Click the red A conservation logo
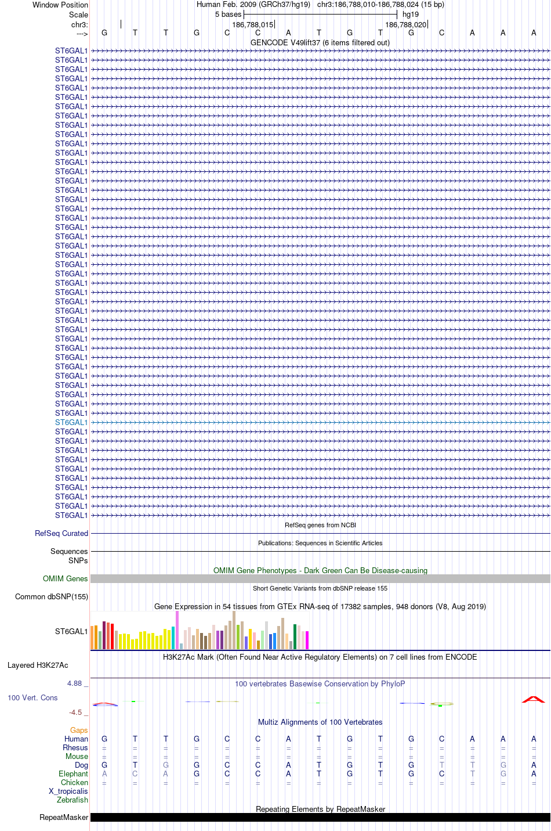This screenshot has height=831, width=551. (534, 699)
